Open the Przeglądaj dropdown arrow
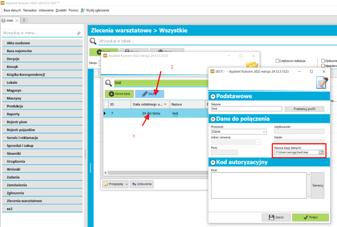The width and height of the screenshot is (337, 227). click(126, 184)
